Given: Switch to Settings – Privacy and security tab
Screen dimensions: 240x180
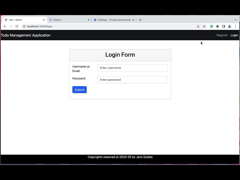Looking at the screenshot, I should pyautogui.click(x=114, y=20).
